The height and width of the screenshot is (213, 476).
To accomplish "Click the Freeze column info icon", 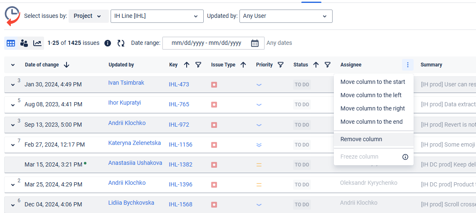I will point(405,157).
